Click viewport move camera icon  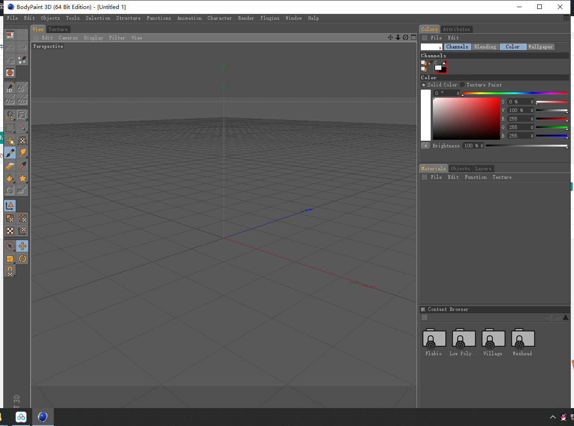[390, 38]
